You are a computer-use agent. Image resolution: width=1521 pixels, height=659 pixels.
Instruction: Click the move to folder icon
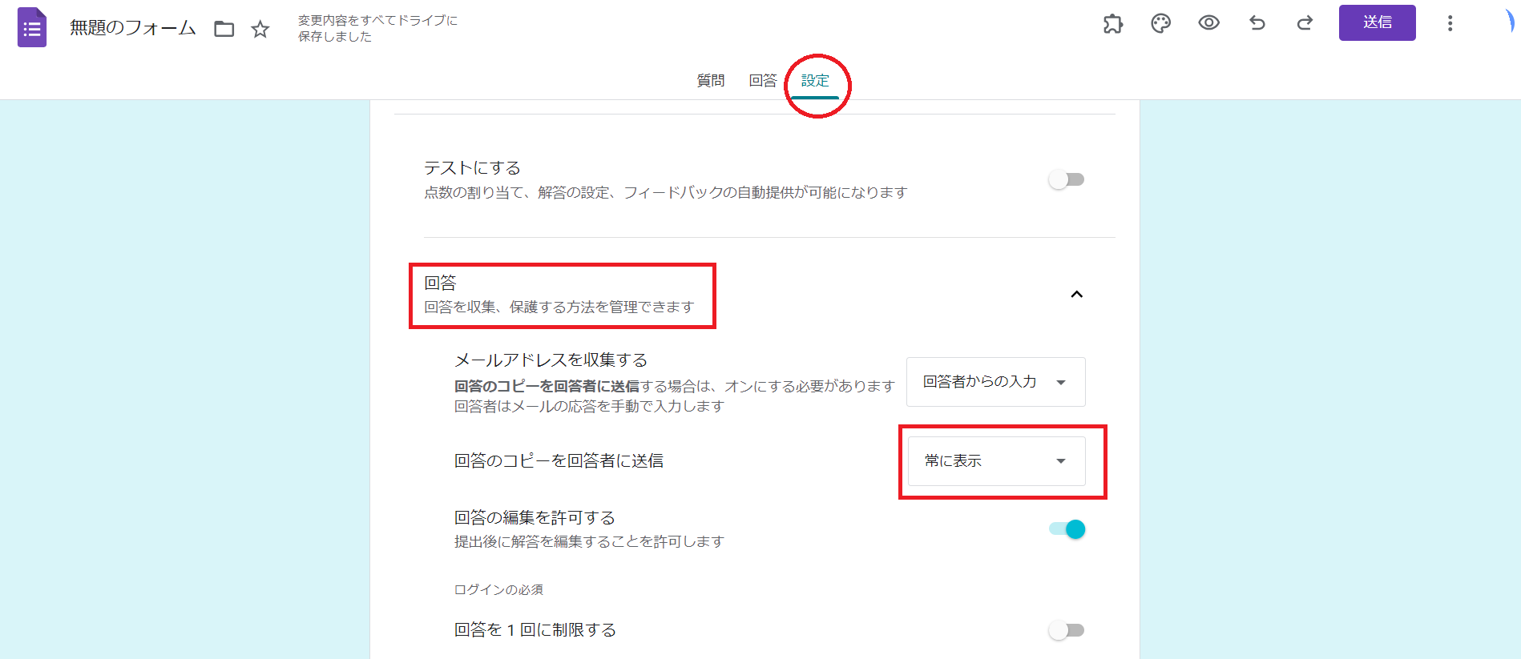point(224,30)
